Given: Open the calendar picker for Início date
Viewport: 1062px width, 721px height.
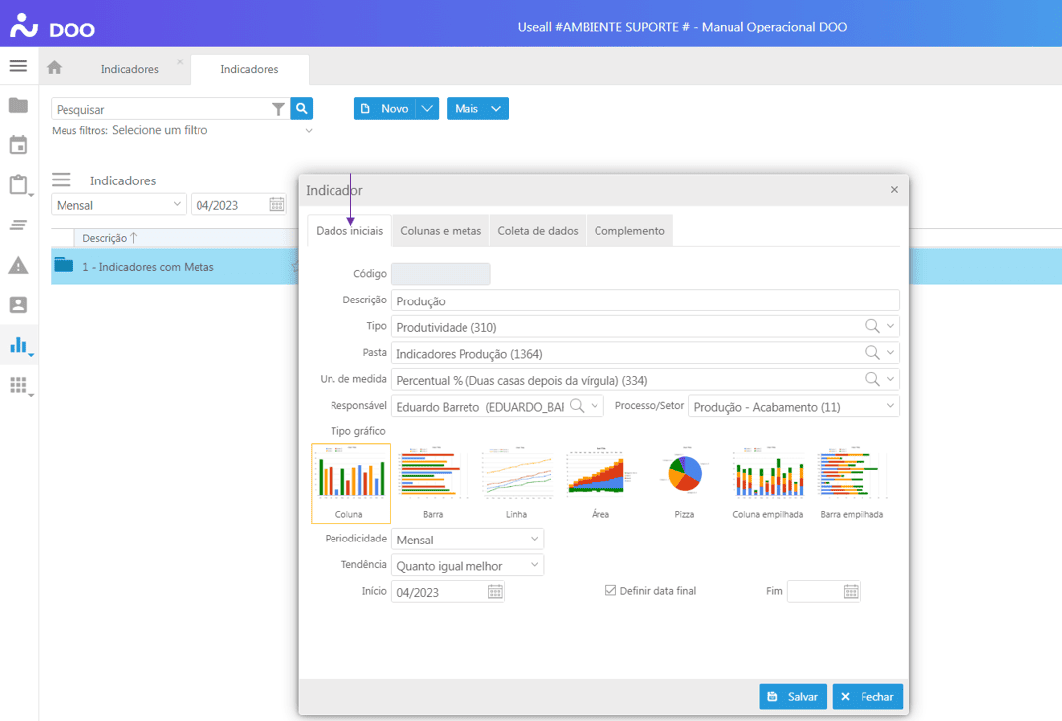Looking at the screenshot, I should [495, 592].
